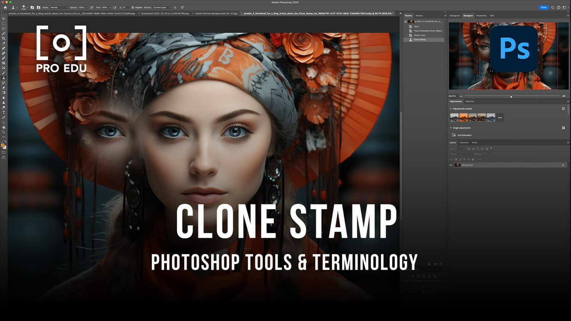
Task: Select the Zoom tool
Action: [4, 132]
